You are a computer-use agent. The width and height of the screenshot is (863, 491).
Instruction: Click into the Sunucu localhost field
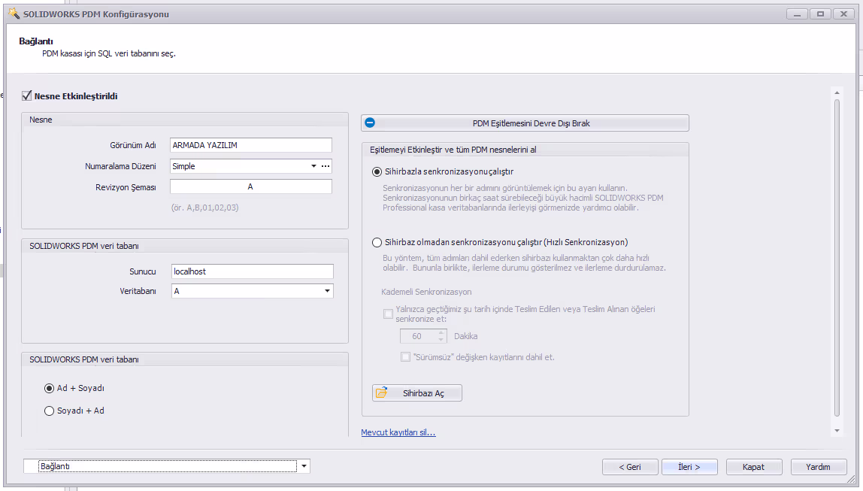(253, 271)
